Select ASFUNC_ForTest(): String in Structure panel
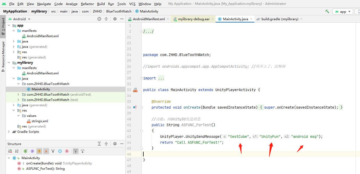The image size is (360, 174). pos(46,168)
